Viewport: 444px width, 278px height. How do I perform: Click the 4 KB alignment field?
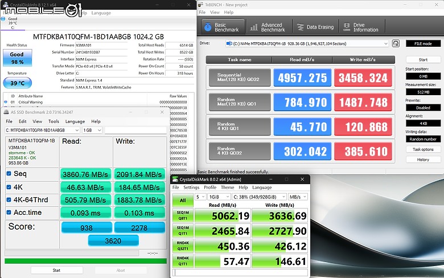pos(423,124)
